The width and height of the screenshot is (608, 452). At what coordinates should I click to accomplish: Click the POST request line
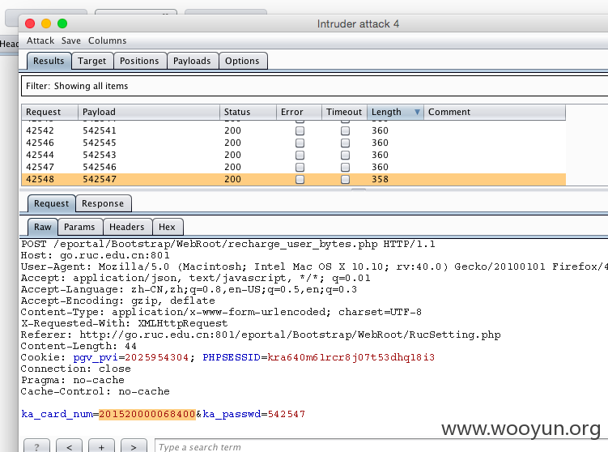(228, 245)
